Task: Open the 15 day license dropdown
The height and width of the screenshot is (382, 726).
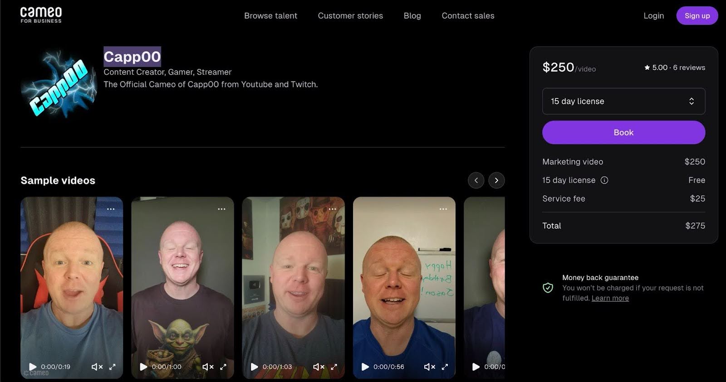Action: (x=623, y=101)
